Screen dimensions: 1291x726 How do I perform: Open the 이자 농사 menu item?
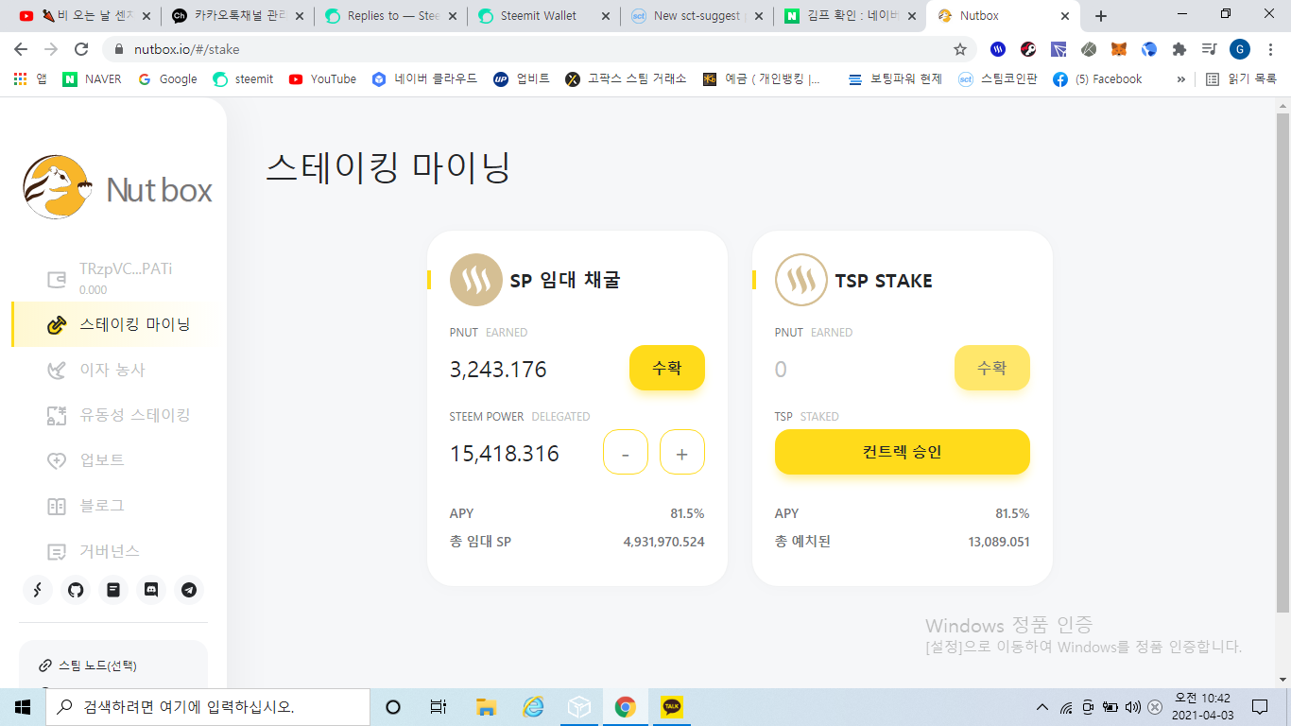coord(112,370)
